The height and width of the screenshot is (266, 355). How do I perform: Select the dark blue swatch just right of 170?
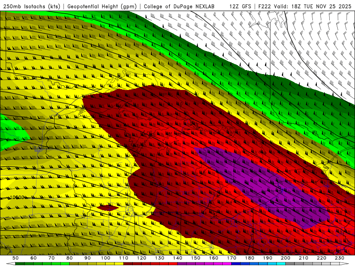(236, 264)
